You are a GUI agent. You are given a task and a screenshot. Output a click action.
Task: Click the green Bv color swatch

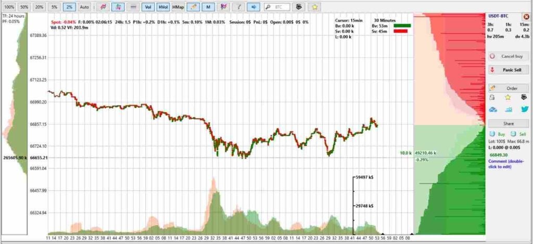click(402, 25)
